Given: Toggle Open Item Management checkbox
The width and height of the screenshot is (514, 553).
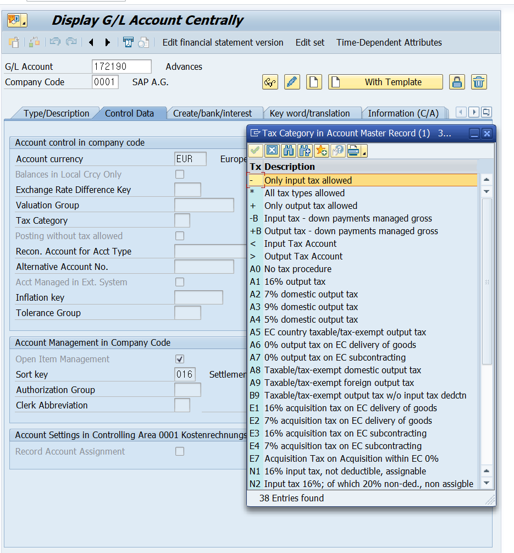Looking at the screenshot, I should tap(180, 359).
